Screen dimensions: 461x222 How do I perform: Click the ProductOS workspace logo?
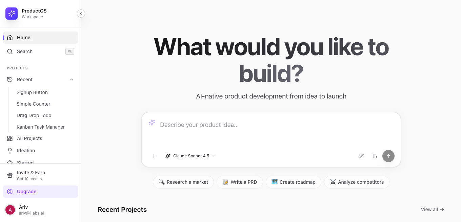pyautogui.click(x=11, y=14)
